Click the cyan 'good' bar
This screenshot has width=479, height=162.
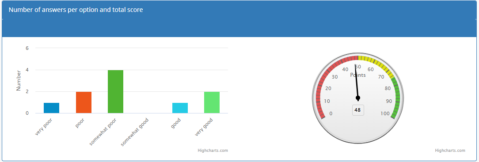pyautogui.click(x=180, y=108)
